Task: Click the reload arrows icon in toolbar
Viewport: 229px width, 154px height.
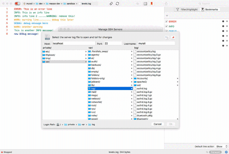Action: tap(118, 4)
